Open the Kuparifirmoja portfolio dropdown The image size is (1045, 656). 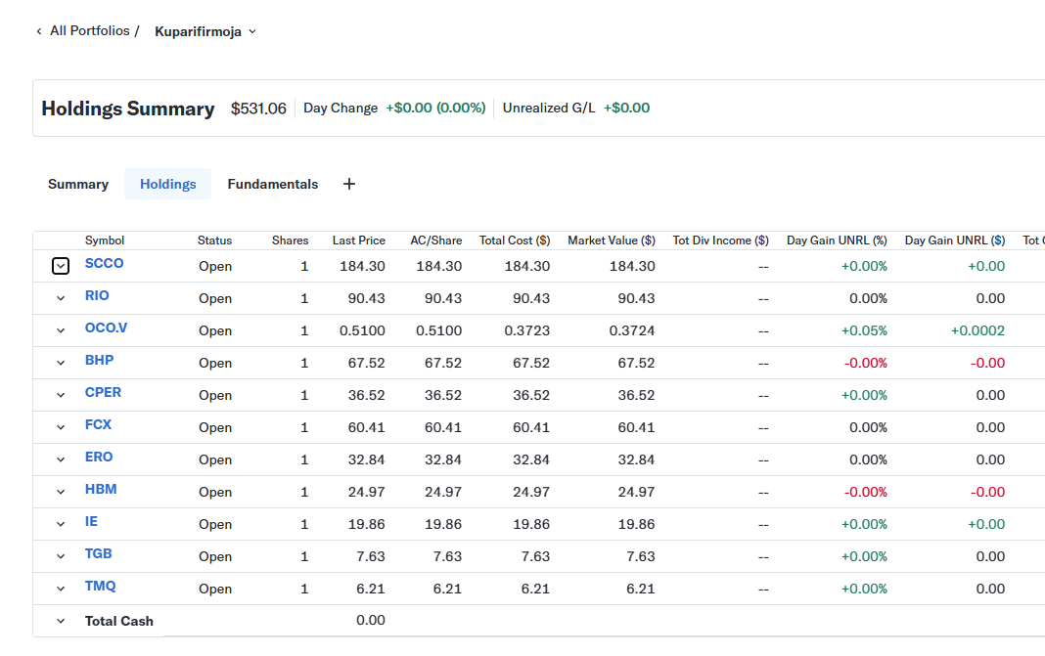click(205, 31)
